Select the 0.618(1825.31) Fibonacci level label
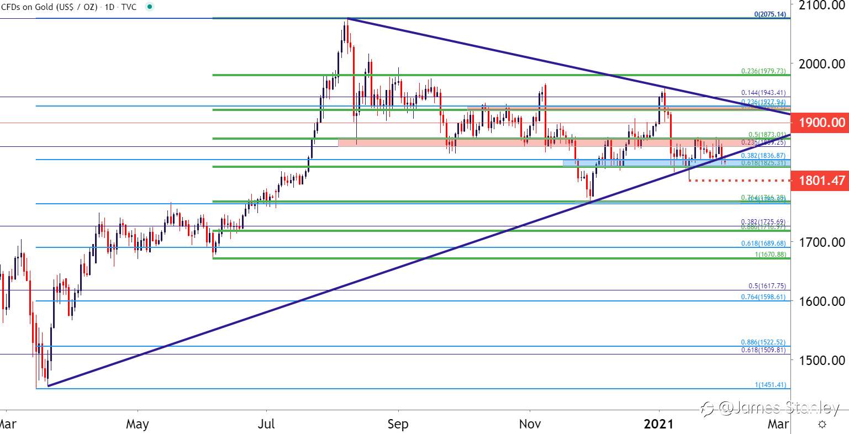Screen dimensions: 849x434 (763, 163)
